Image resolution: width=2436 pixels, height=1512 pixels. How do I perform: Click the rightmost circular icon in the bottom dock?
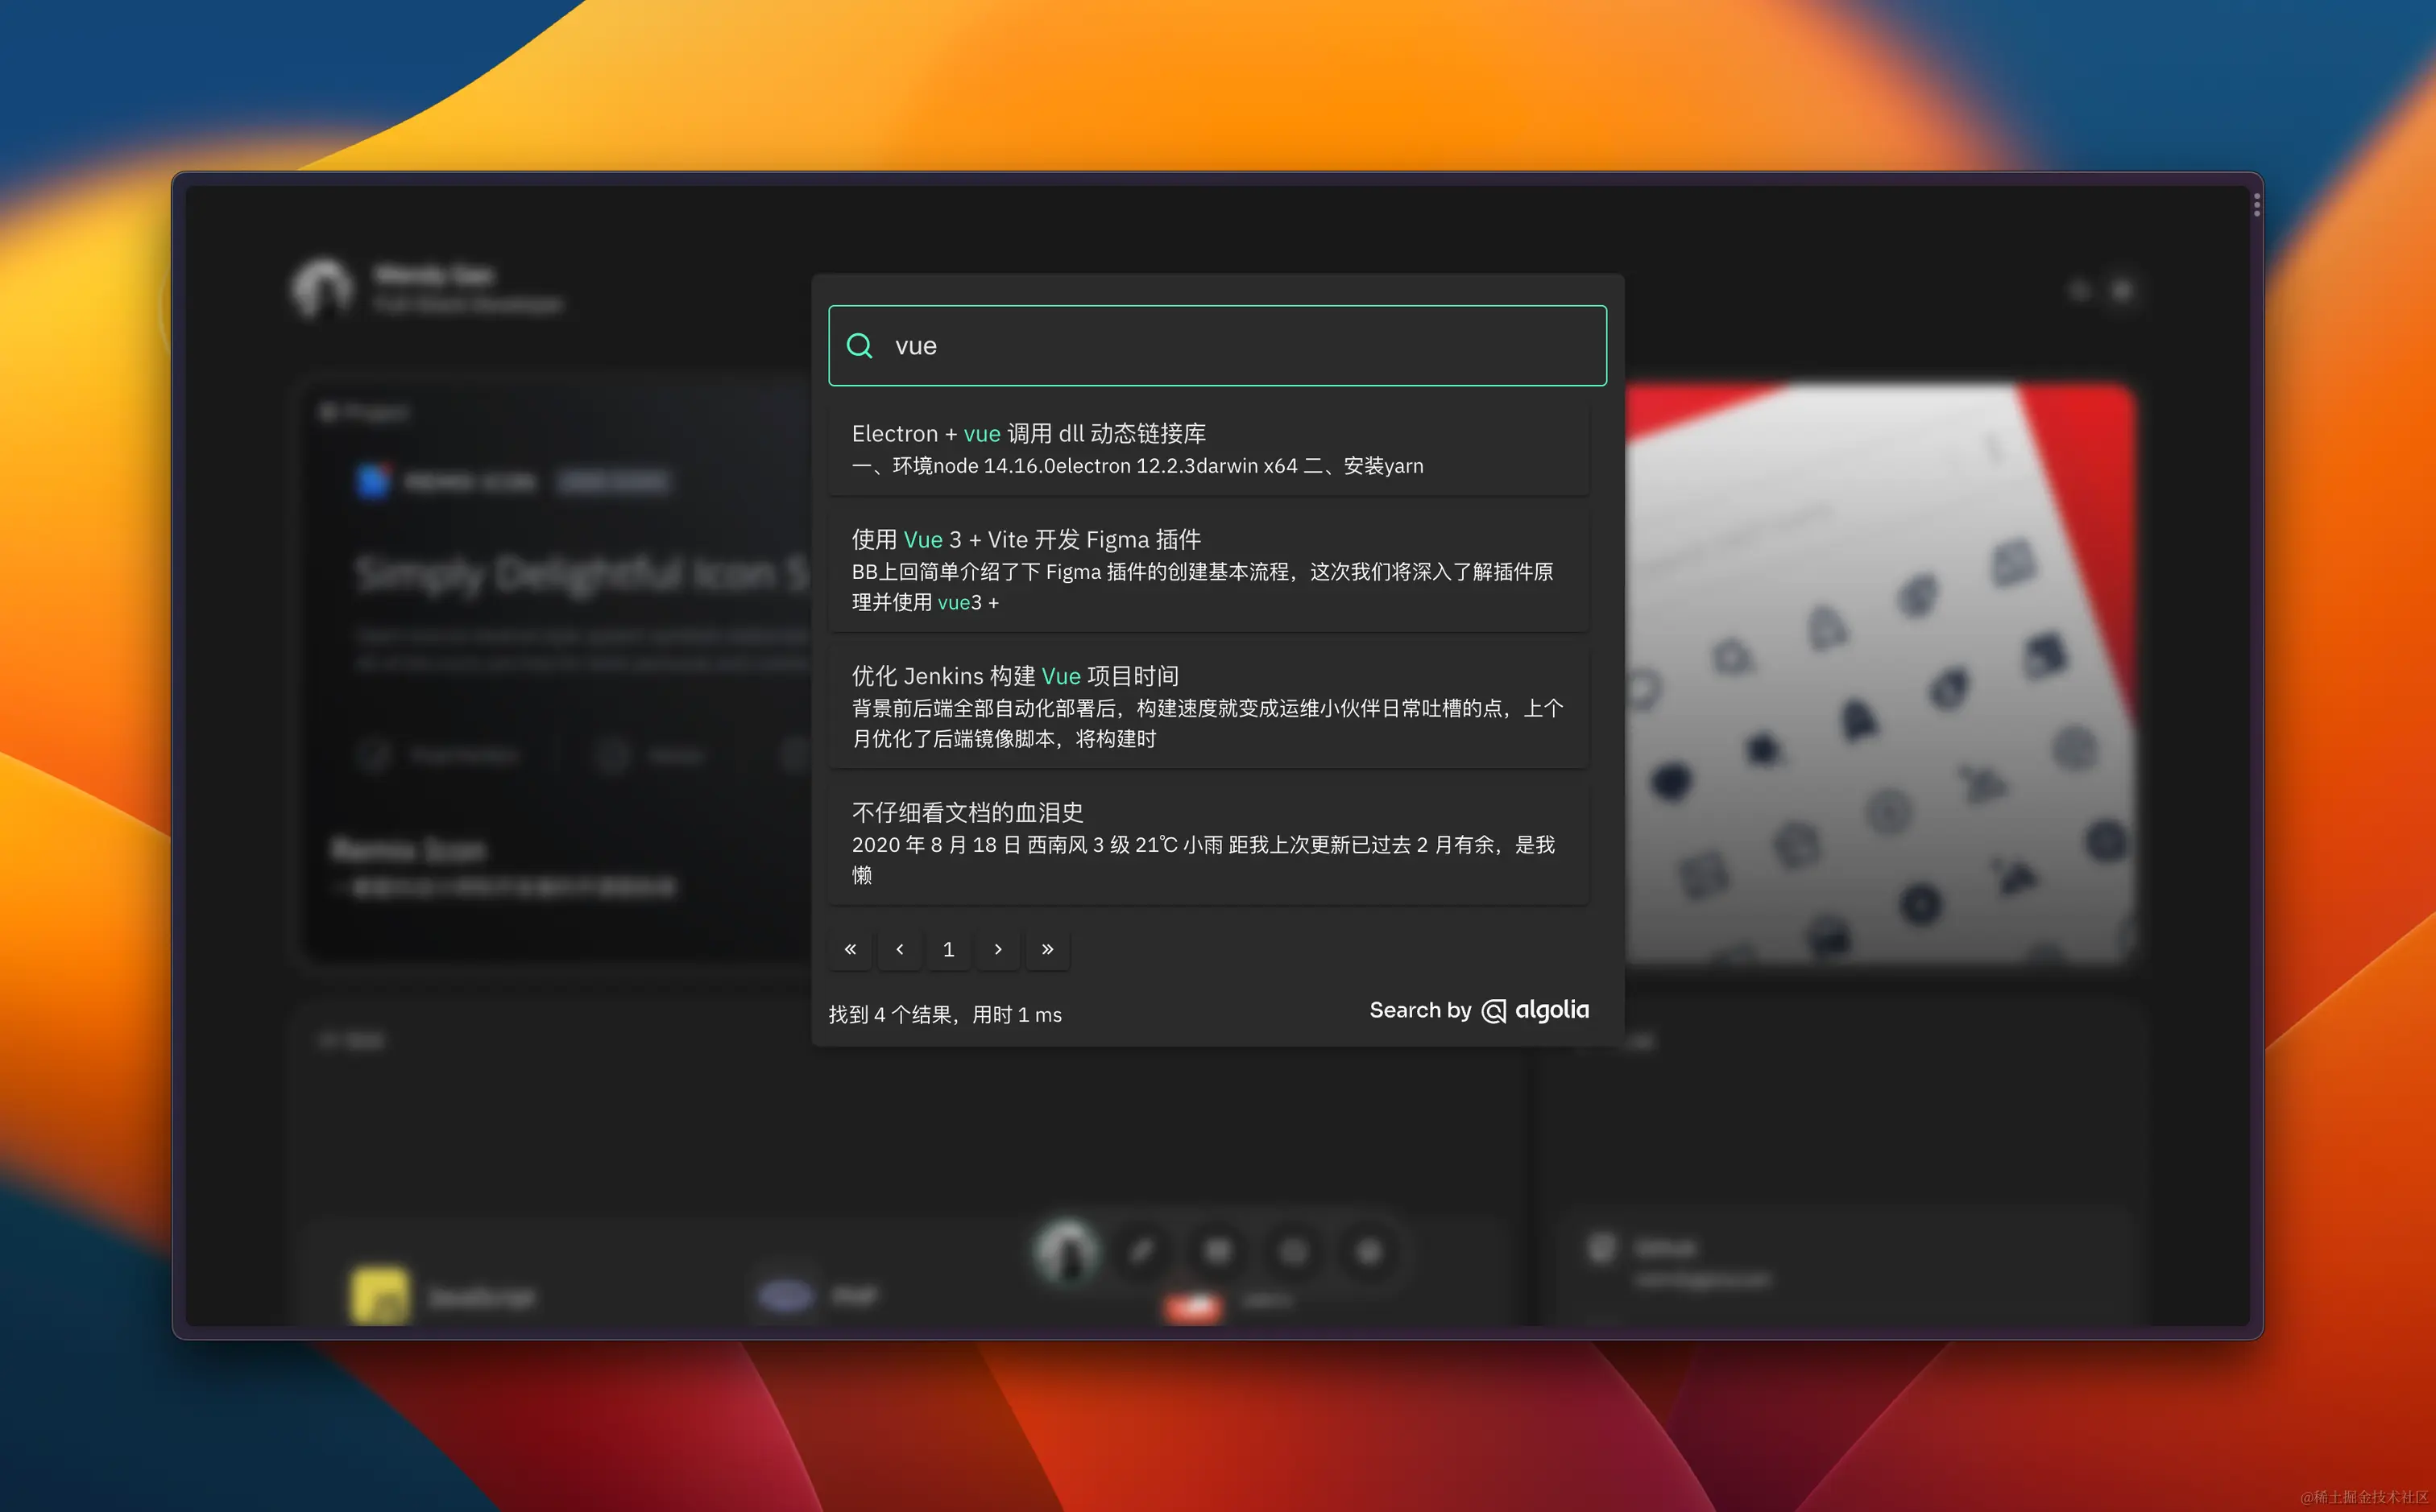pyautogui.click(x=1368, y=1251)
